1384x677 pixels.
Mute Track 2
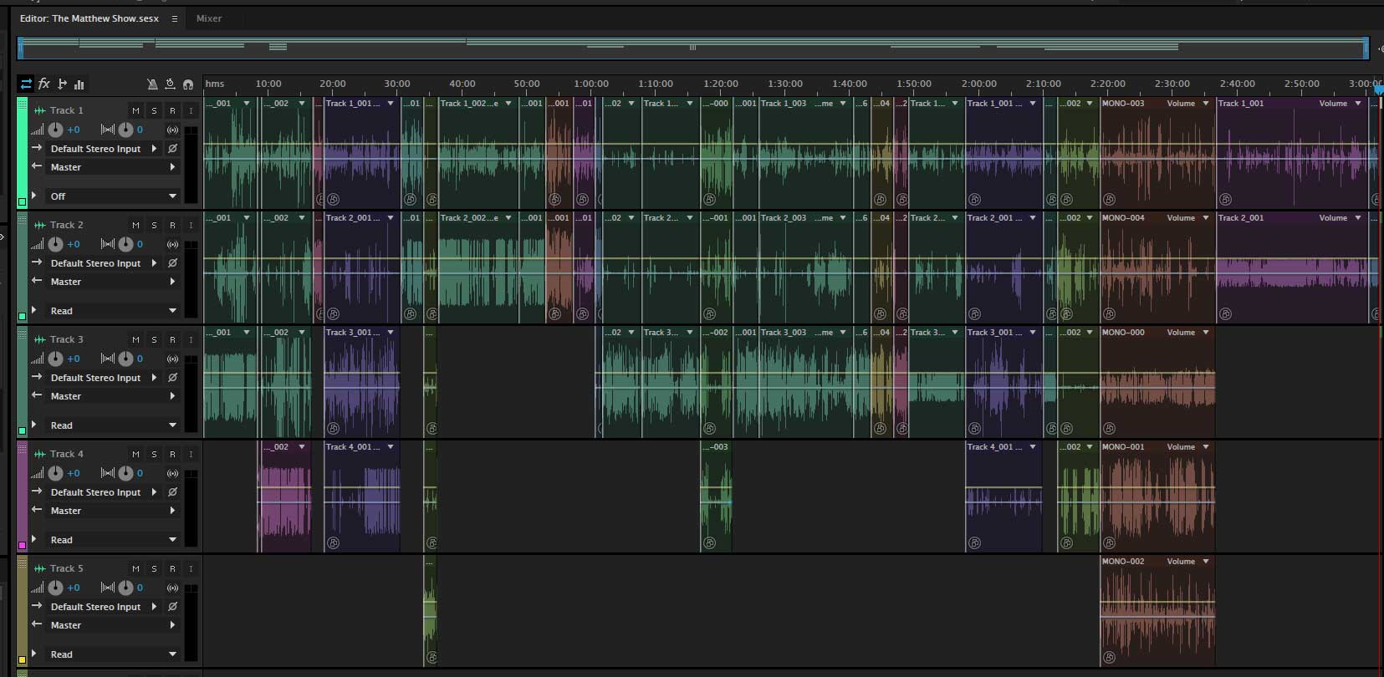tap(135, 225)
